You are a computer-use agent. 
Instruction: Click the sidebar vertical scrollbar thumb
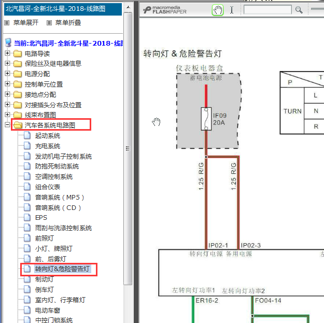click(x=128, y=148)
